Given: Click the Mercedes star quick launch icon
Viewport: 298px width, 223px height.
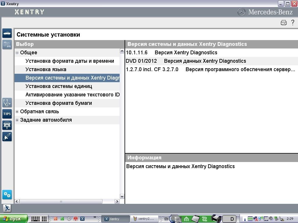Looking at the screenshot, I should coord(69,219).
